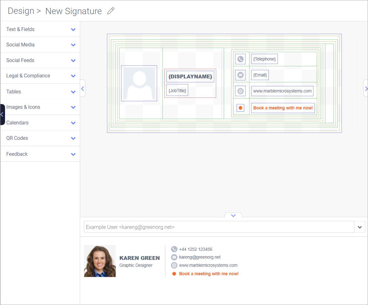Click the orange bullet before Book a meeting
Screen dimensions: 368x305
174,273
